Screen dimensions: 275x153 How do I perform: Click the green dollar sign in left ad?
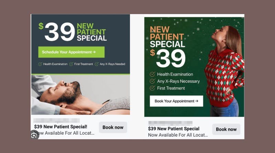pos(41,26)
